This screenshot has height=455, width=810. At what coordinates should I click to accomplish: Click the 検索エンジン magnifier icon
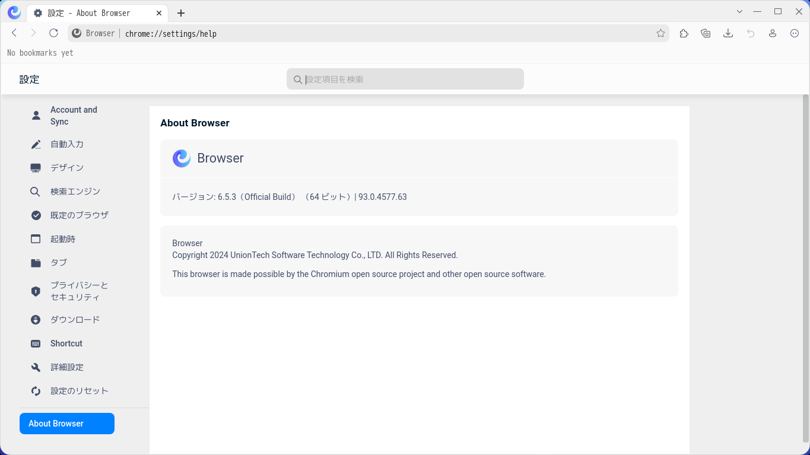pyautogui.click(x=36, y=192)
